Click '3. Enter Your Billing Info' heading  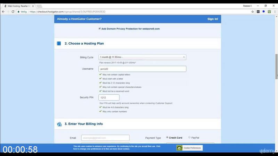tap(84, 124)
